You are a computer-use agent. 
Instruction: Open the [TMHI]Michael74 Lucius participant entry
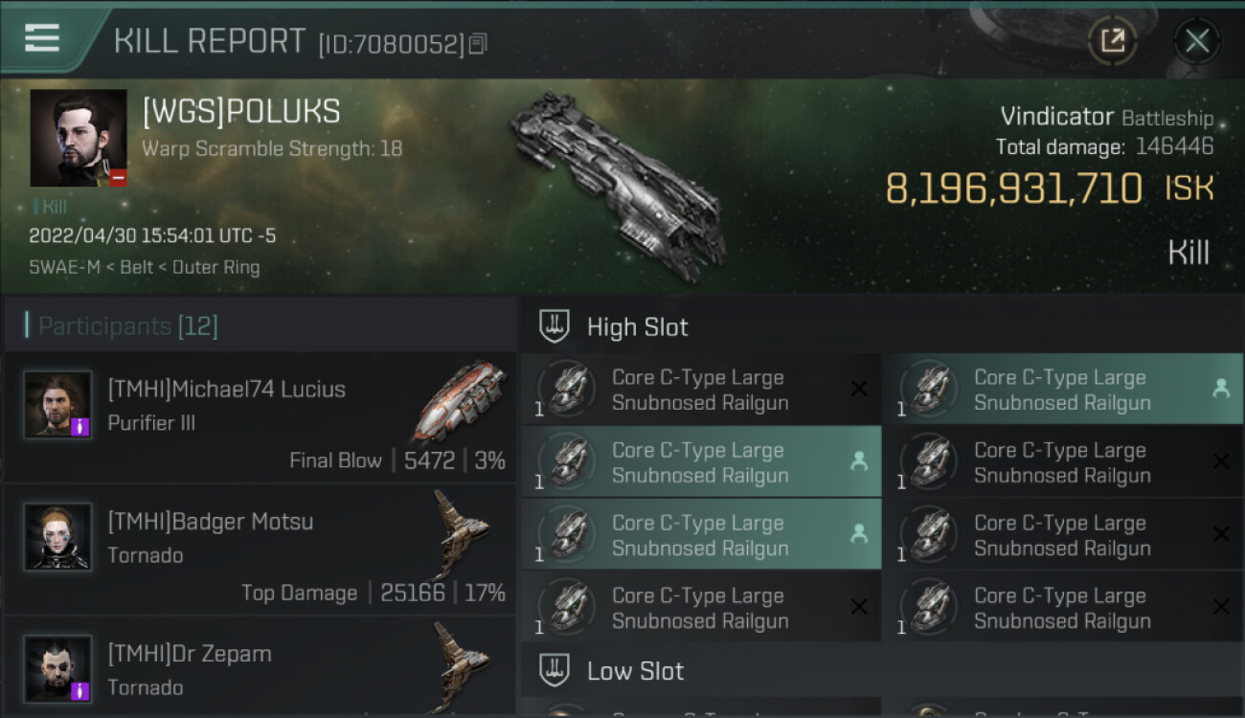(x=260, y=417)
